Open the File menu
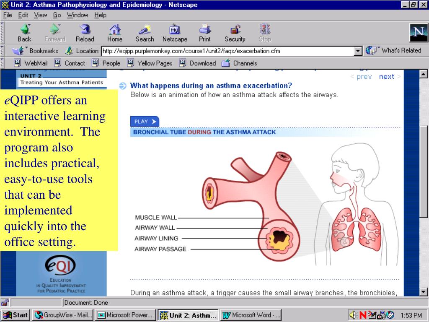Viewport: 429px width, 322px height. point(8,15)
